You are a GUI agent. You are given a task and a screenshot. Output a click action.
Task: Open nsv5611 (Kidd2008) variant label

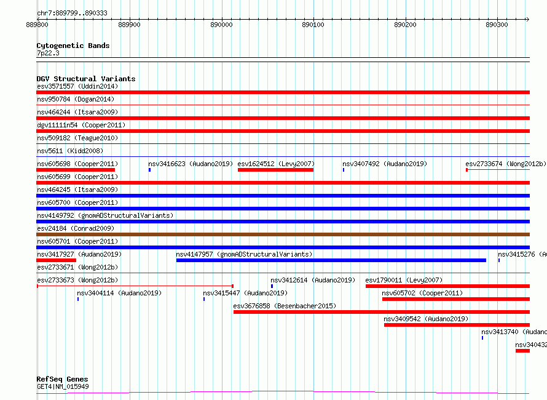70,151
